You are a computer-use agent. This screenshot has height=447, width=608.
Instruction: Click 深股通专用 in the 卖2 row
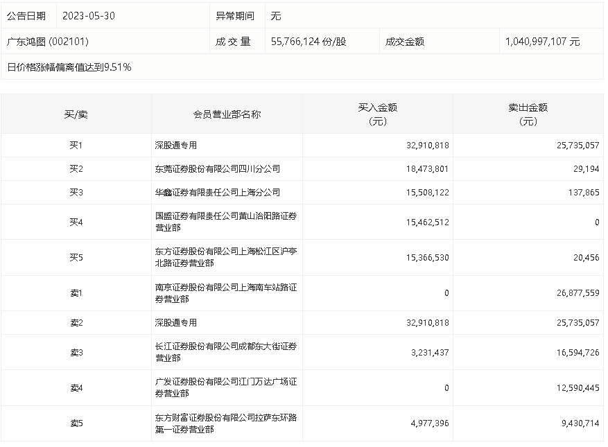tap(176, 323)
